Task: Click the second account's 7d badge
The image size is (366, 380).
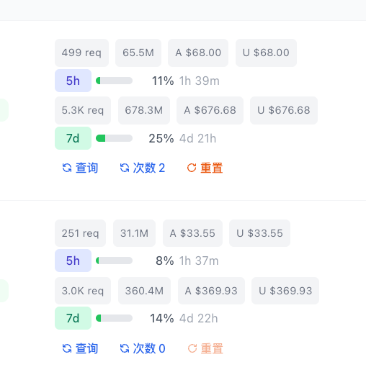Action: coord(73,318)
